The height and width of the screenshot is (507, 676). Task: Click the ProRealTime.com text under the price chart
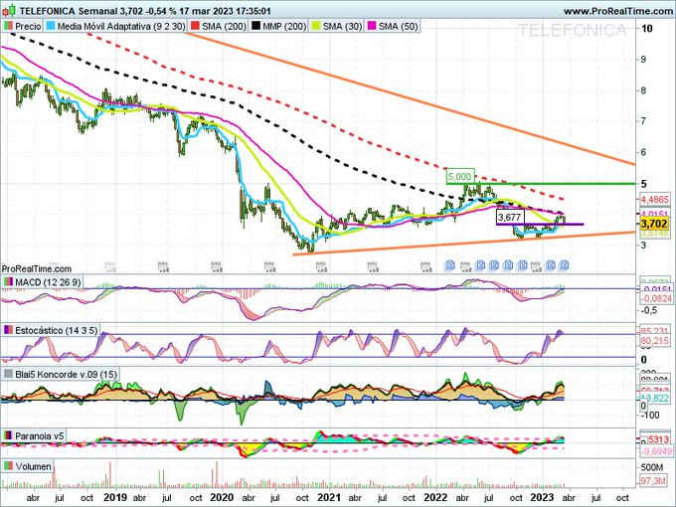click(x=37, y=269)
